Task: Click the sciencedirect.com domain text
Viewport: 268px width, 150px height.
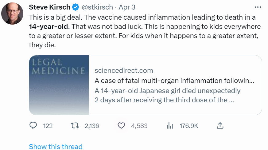Action: pos(124,70)
